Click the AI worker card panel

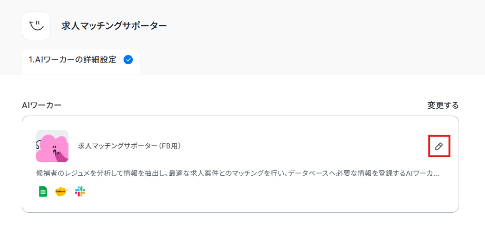[240, 164]
